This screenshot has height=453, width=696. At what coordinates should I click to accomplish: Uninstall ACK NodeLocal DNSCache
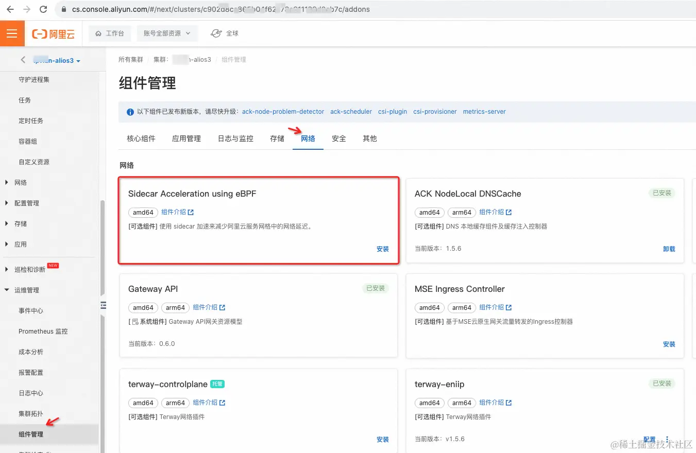669,249
